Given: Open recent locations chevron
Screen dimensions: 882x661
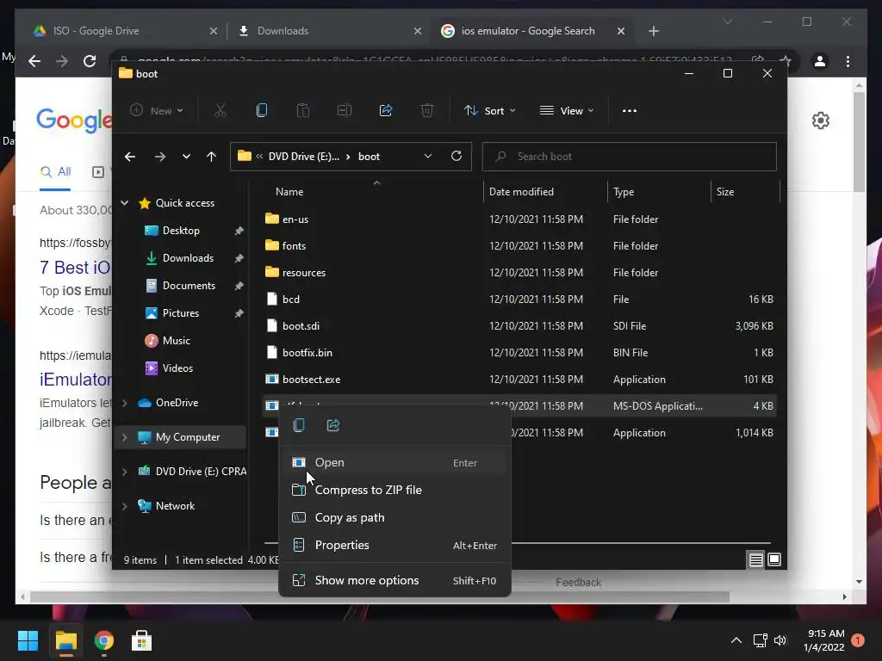Looking at the screenshot, I should 186,157.
